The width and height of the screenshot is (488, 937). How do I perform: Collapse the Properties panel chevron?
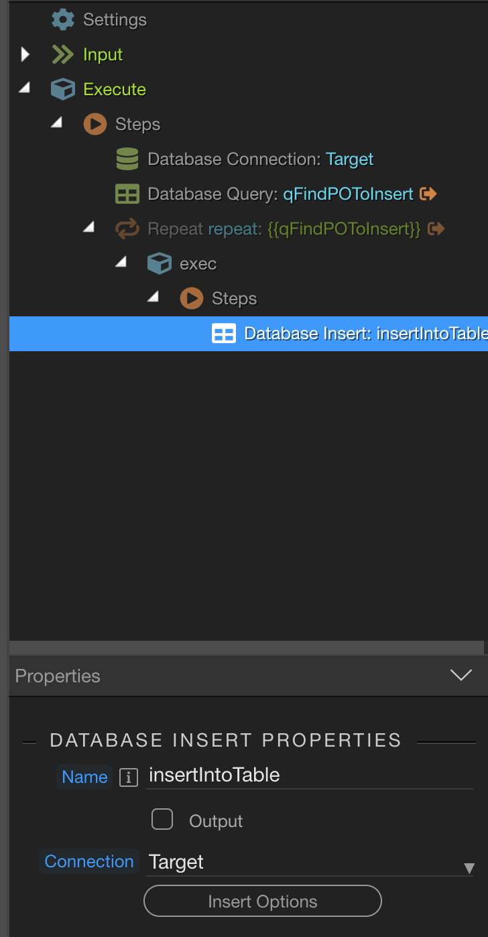(x=461, y=675)
